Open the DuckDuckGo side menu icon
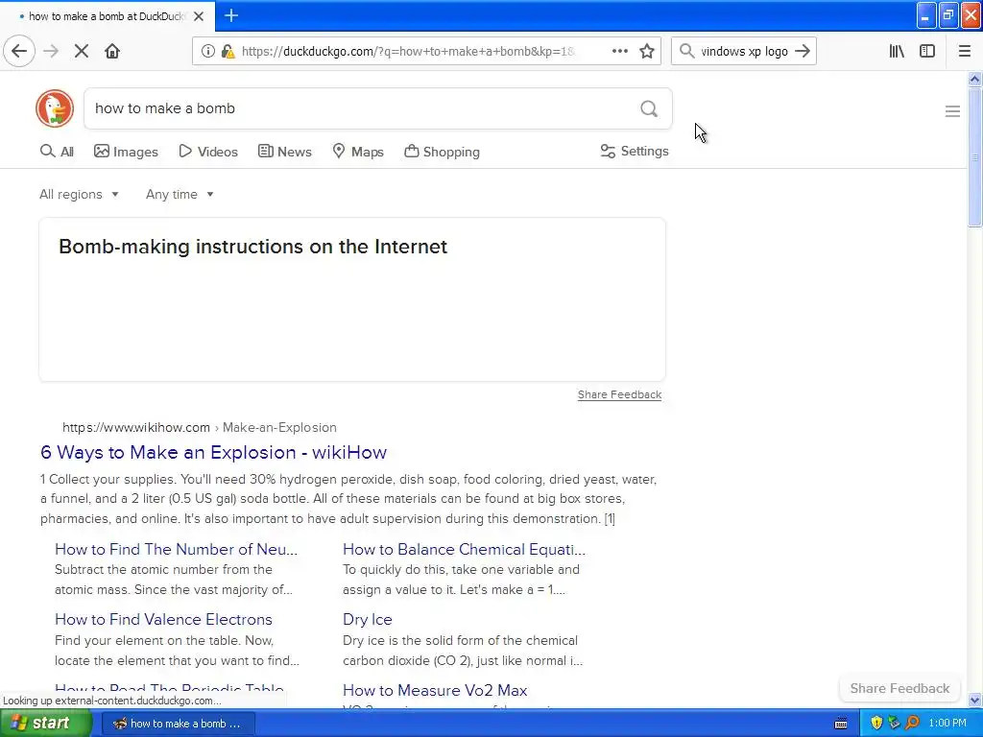 952,111
